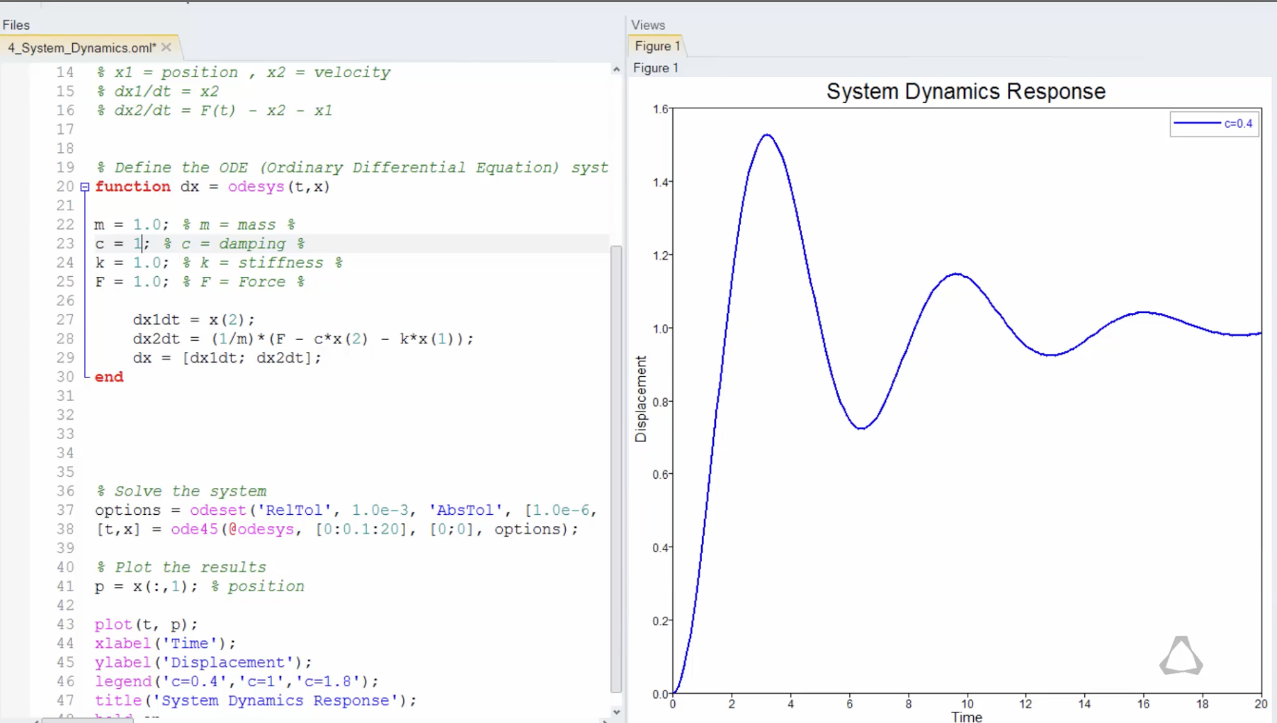Switch to the Figure 1 tab
Viewport: 1277px width, 723px height.
click(657, 46)
